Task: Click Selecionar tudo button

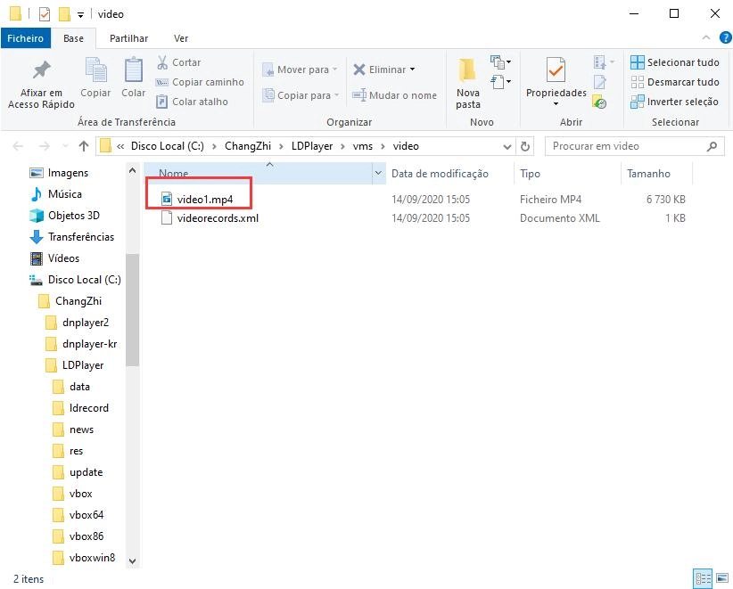Action: coord(674,62)
